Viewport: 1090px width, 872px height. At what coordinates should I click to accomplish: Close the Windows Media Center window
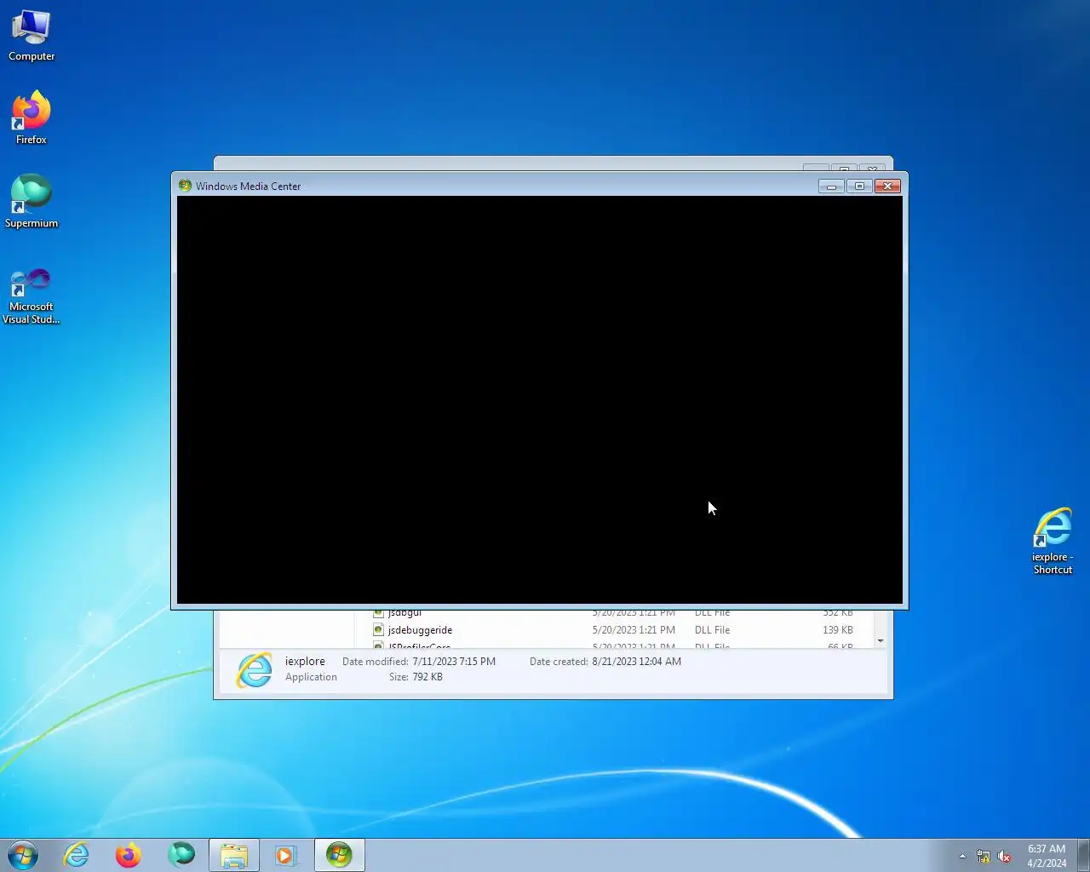click(x=887, y=186)
